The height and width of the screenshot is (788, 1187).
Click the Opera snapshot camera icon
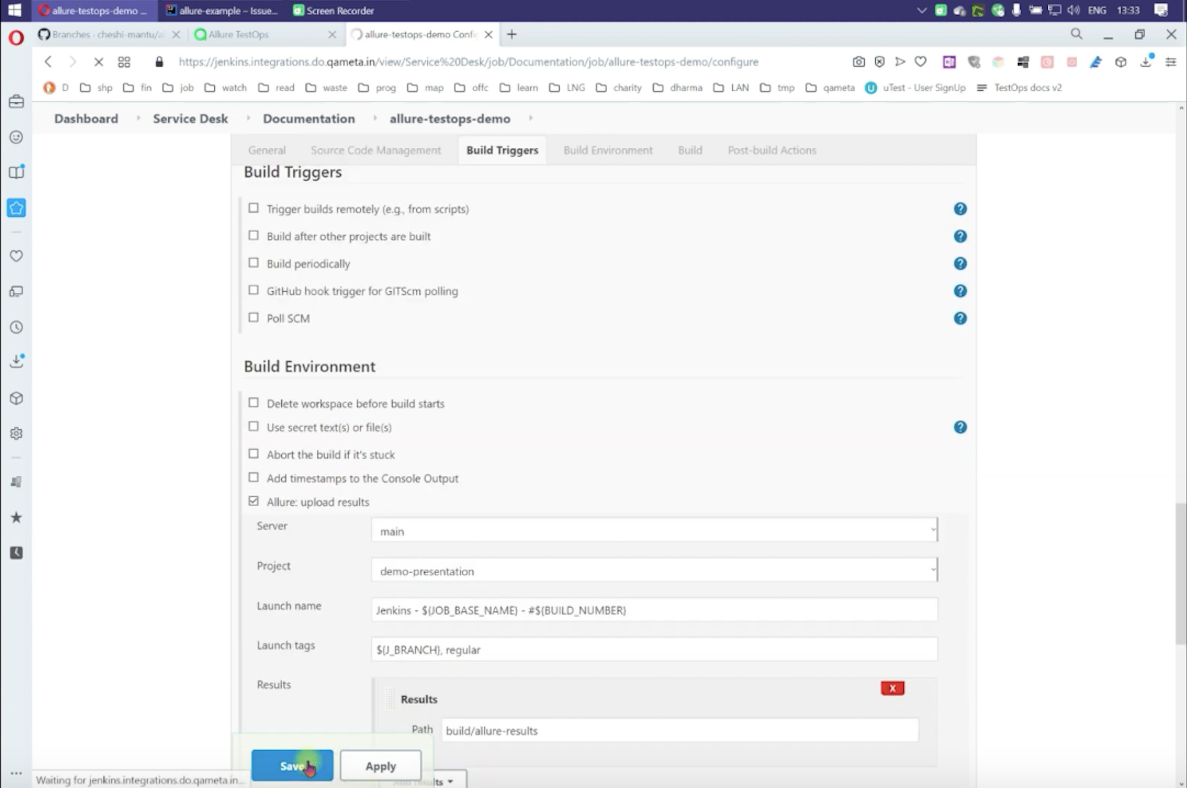pyautogui.click(x=858, y=62)
